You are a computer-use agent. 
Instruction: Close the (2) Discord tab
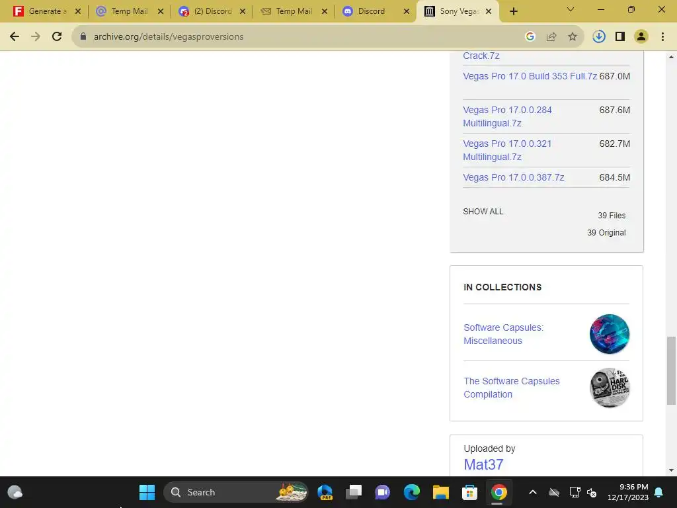(x=243, y=11)
